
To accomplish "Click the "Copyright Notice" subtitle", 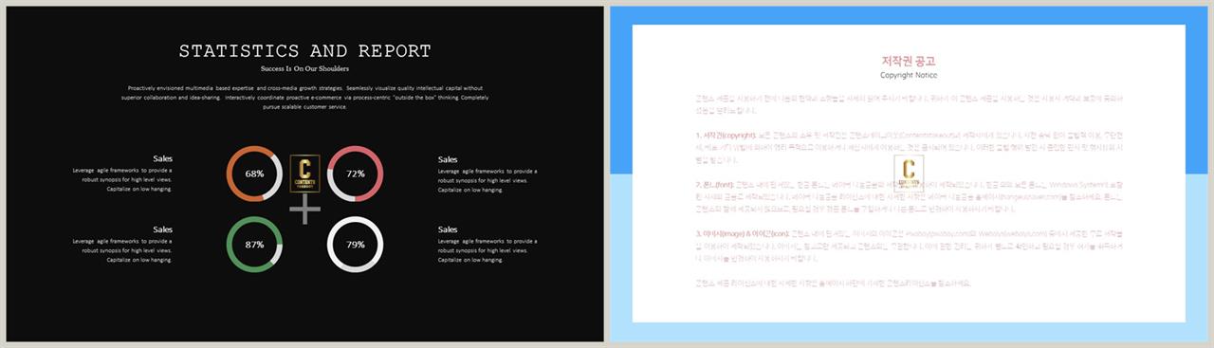I will pos(909,75).
